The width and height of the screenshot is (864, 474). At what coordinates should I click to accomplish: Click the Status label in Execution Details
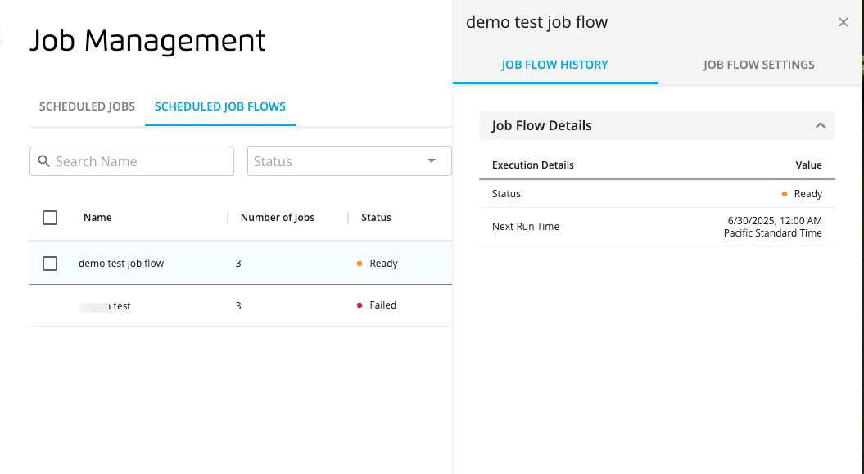(506, 194)
